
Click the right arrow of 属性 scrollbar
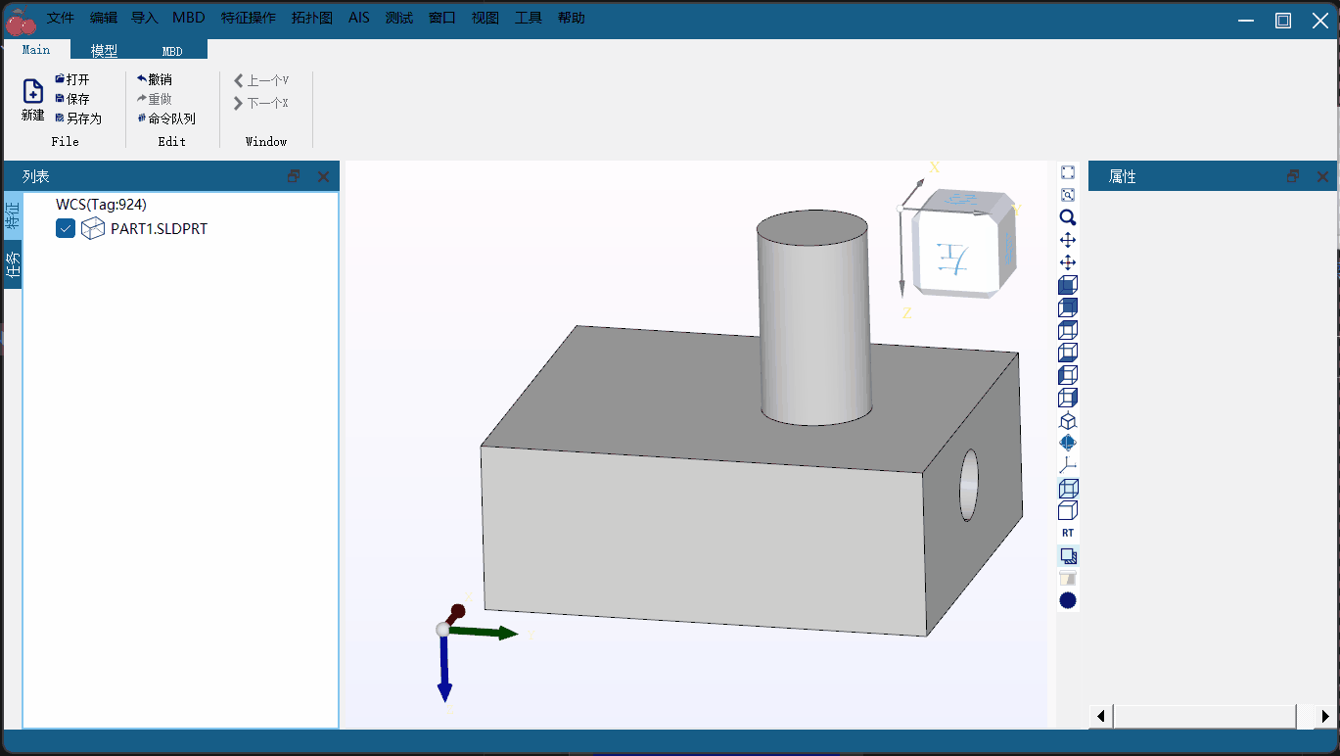pyautogui.click(x=1325, y=717)
